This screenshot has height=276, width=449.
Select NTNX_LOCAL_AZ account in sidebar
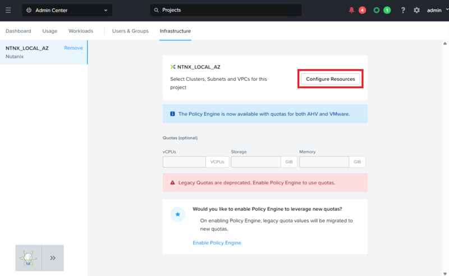coord(44,52)
